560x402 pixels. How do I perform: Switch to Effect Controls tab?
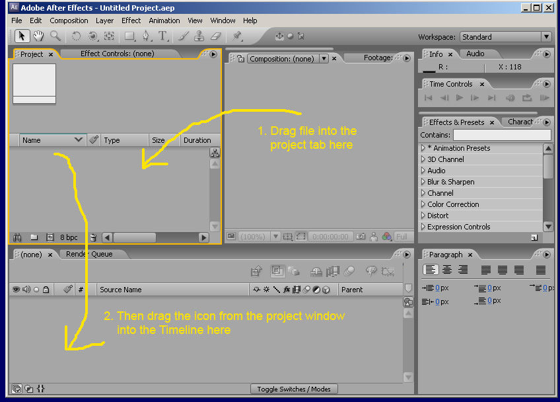[x=117, y=54]
